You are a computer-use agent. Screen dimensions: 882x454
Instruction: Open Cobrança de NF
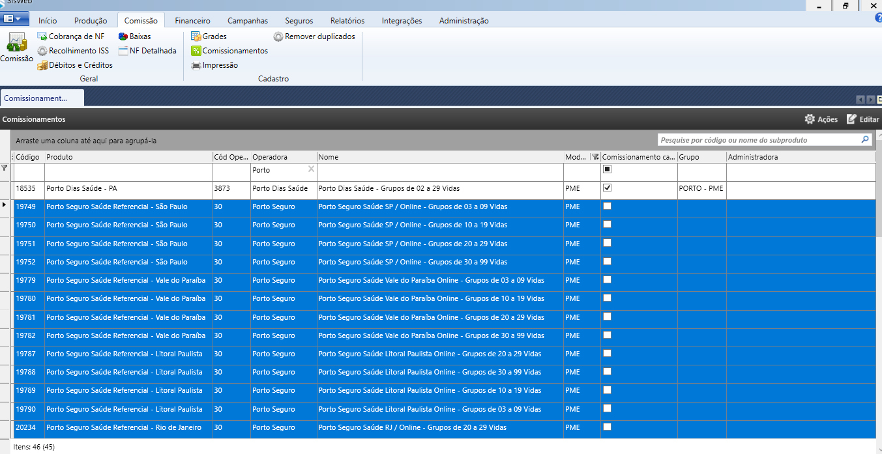(x=71, y=36)
